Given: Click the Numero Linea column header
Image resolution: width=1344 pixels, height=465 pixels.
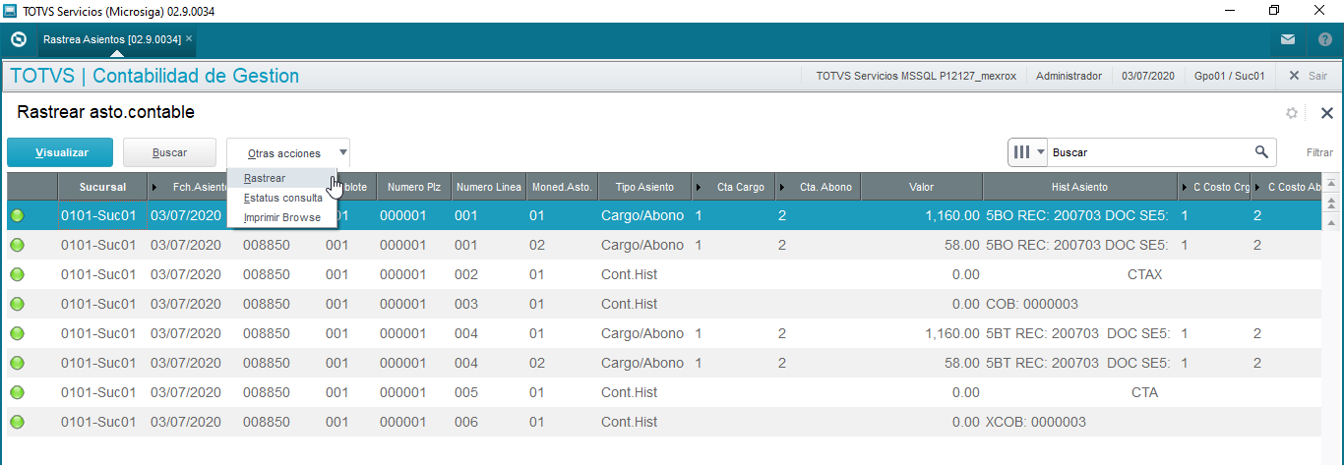Looking at the screenshot, I should click(489, 187).
